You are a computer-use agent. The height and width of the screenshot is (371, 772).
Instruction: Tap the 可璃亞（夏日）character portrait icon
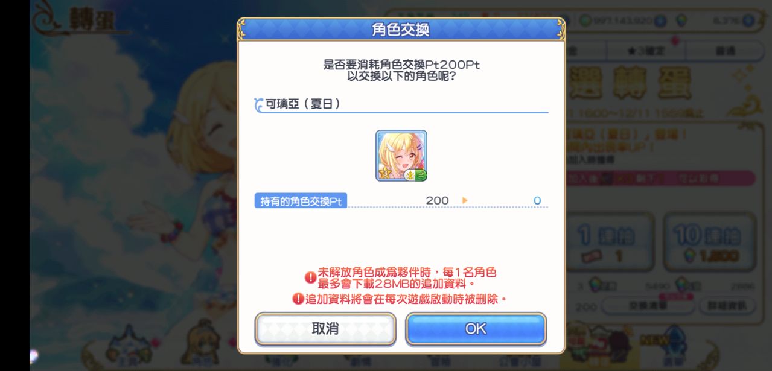(x=401, y=156)
